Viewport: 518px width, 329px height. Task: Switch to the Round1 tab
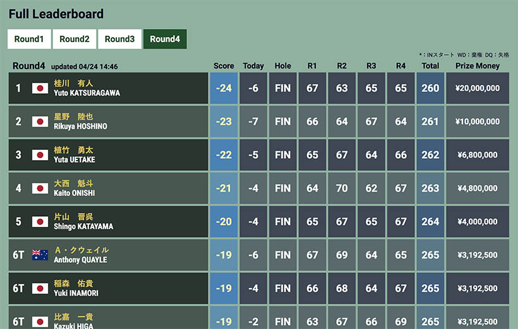click(x=29, y=39)
